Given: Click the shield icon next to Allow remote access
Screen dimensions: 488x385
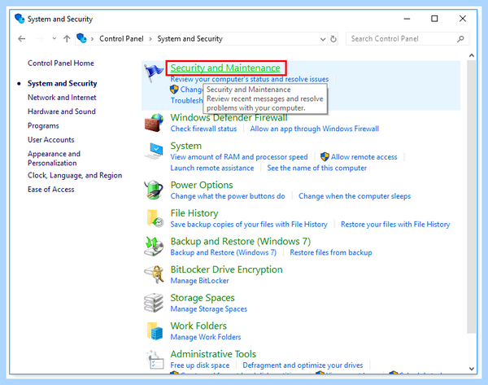Looking at the screenshot, I should pos(325,156).
